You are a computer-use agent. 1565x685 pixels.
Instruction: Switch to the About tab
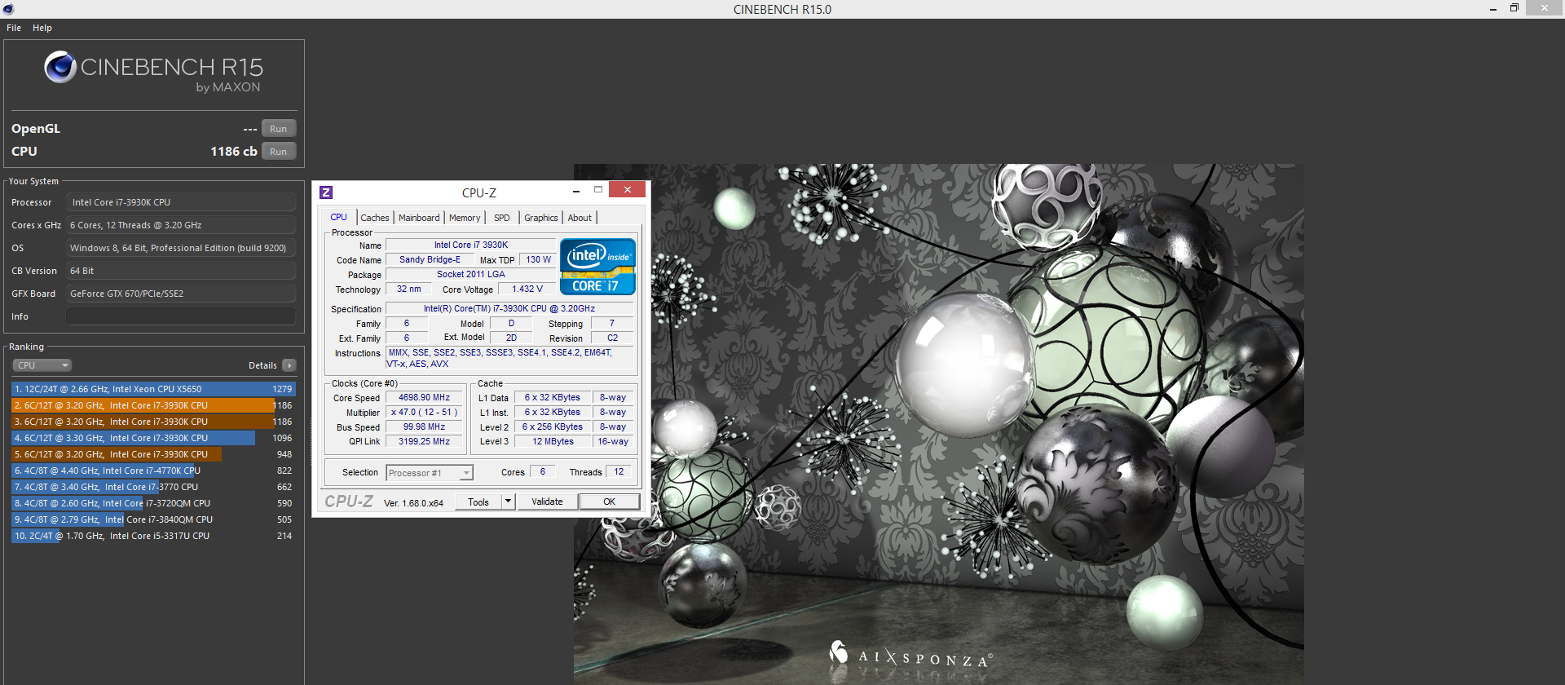(580, 218)
